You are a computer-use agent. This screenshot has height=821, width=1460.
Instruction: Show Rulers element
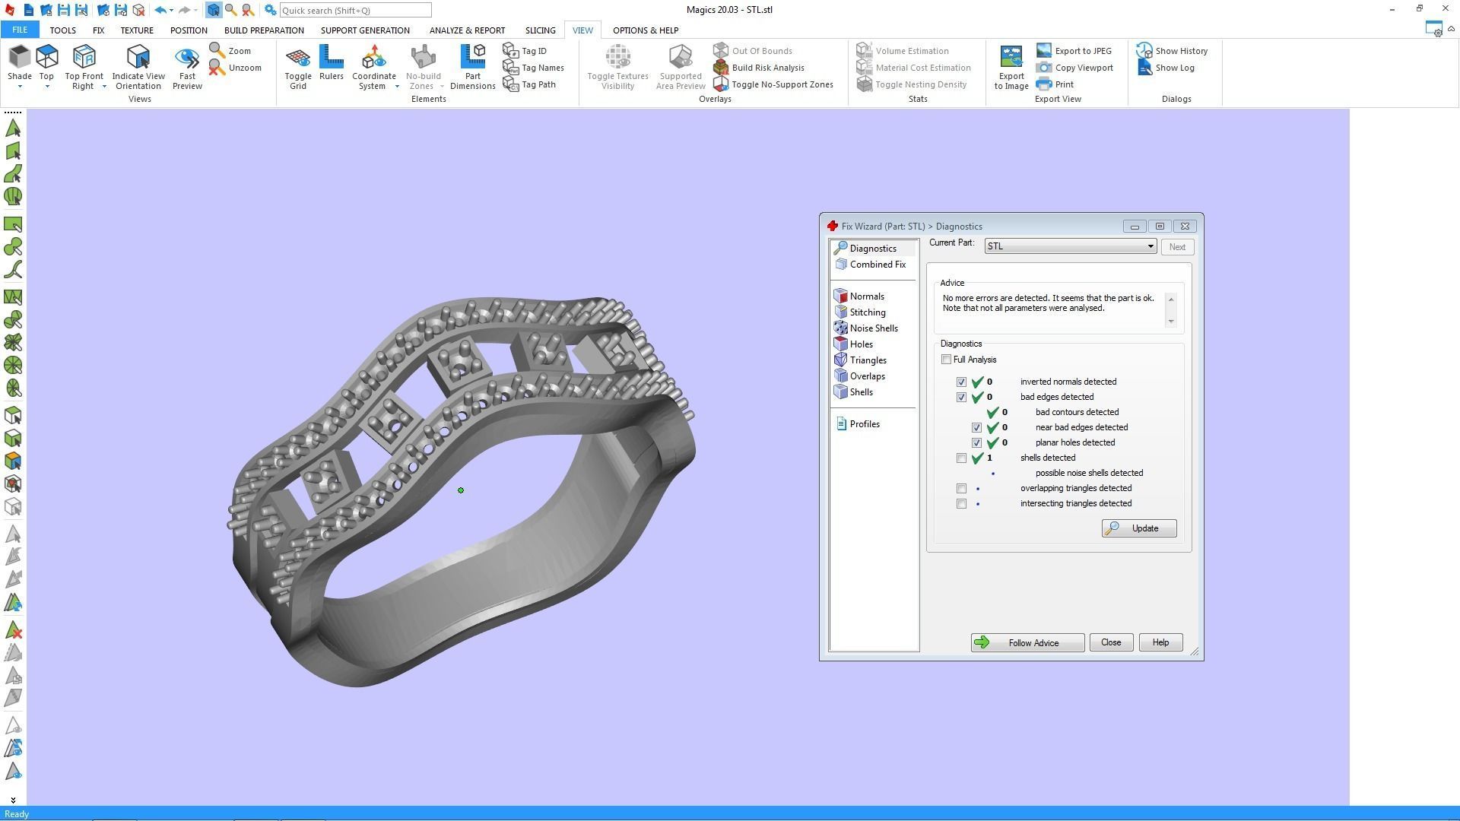tap(331, 62)
